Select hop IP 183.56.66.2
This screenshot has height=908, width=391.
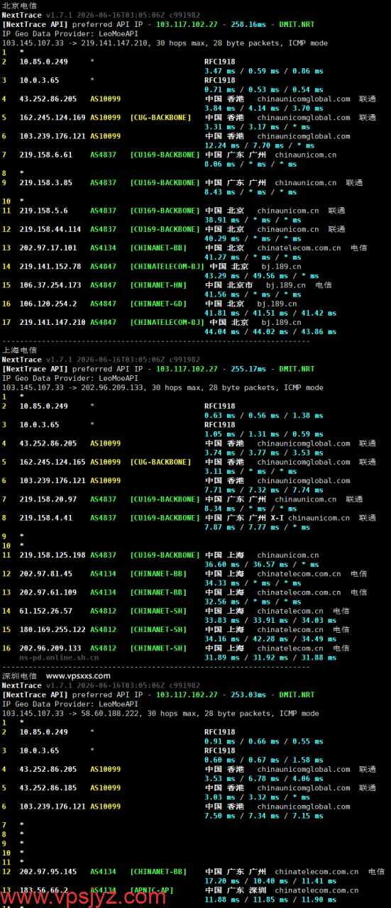click(44, 890)
